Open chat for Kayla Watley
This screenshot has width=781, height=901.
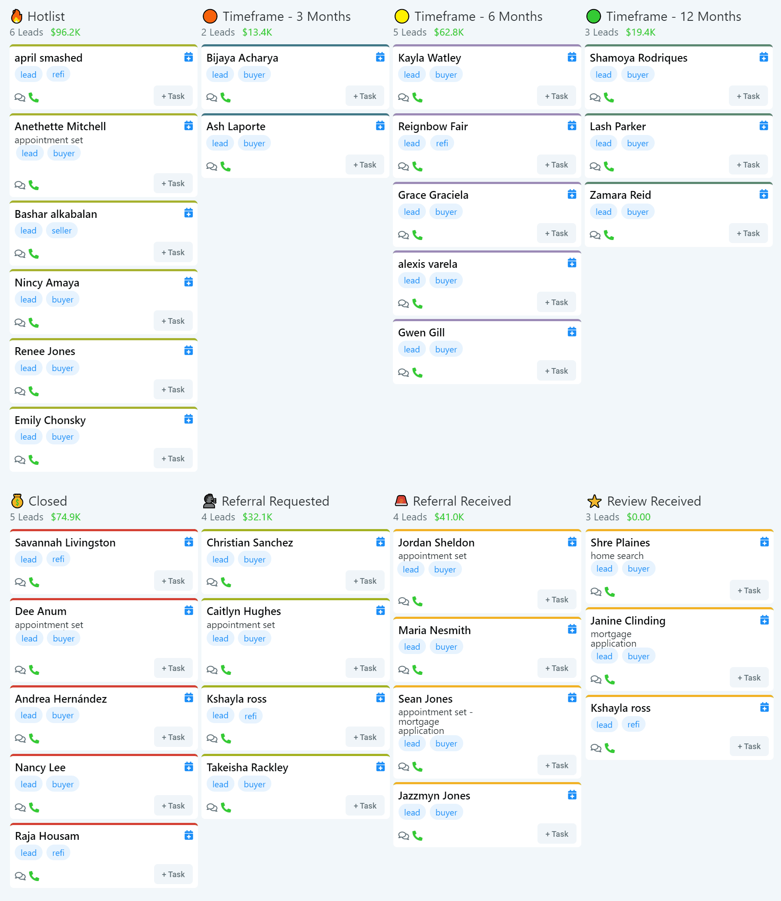pos(403,98)
